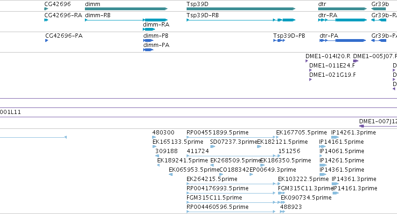397x214 pixels.
Task: Click EST EK189241.5prime
Action: point(182,160)
